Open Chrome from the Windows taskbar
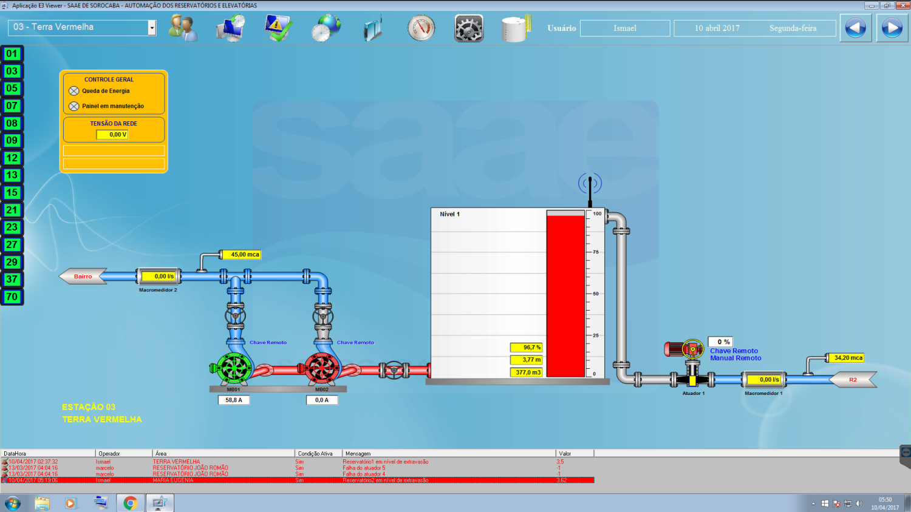This screenshot has height=512, width=911. 130,503
